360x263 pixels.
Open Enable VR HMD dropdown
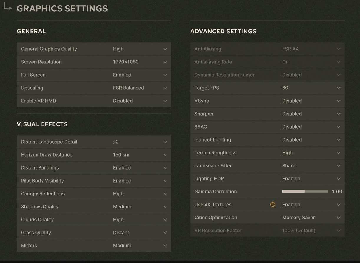[x=94, y=101]
